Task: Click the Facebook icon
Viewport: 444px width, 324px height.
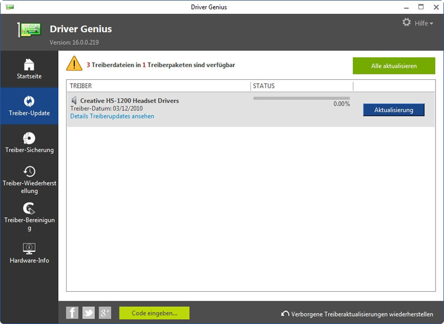Action: [72, 313]
